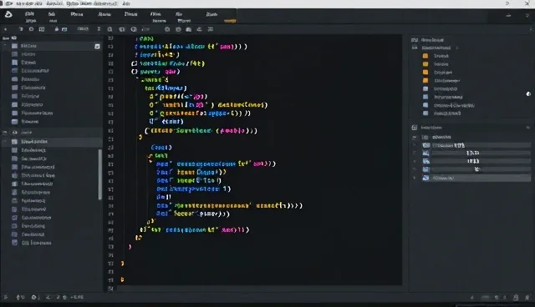Open the first menu in the top ribbon
Screen dimensions: 535x307
tap(30, 17)
